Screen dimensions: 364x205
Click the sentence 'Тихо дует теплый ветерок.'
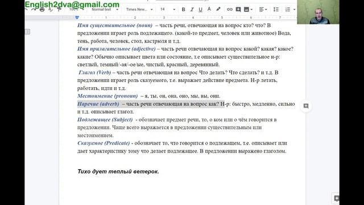pos(118,171)
